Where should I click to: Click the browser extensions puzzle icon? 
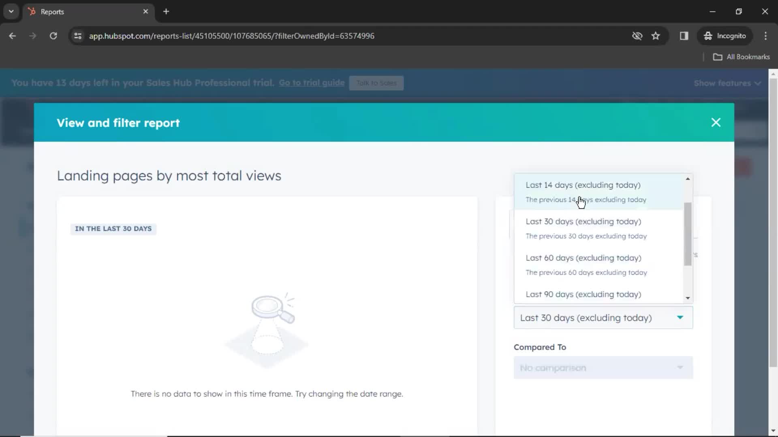click(x=684, y=36)
